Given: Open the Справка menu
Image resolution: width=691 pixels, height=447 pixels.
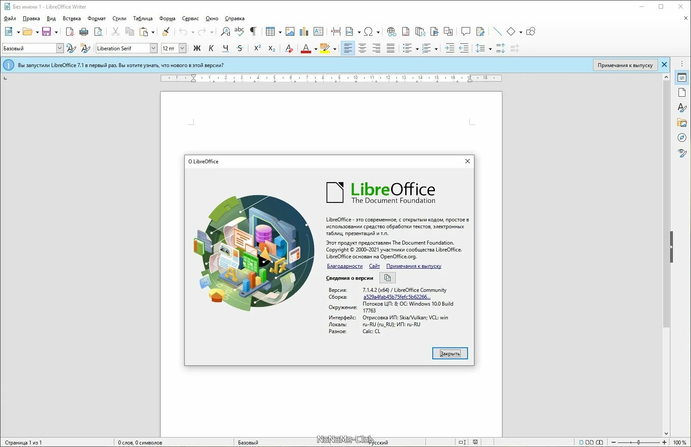Looking at the screenshot, I should tap(235, 18).
